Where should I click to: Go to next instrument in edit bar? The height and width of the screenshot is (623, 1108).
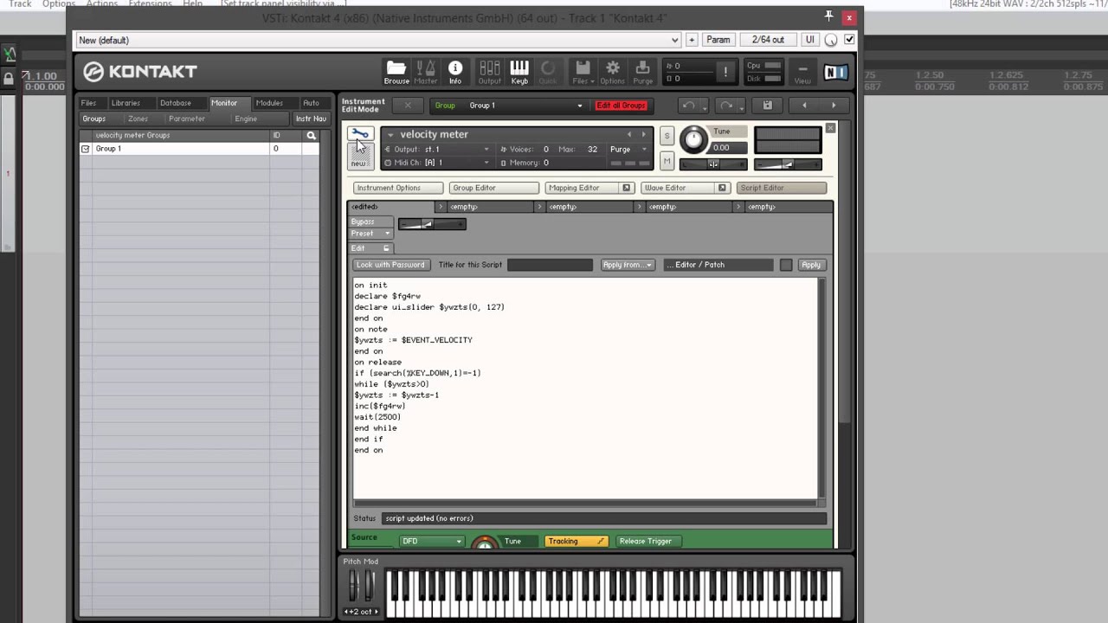coord(834,106)
